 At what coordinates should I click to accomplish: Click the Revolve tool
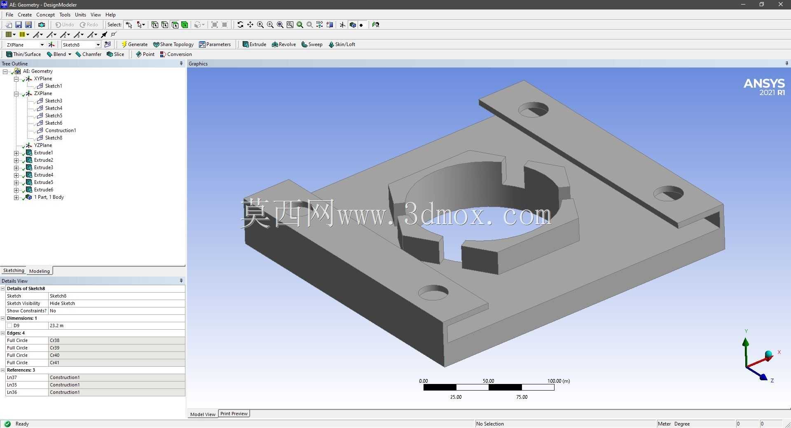click(x=283, y=44)
